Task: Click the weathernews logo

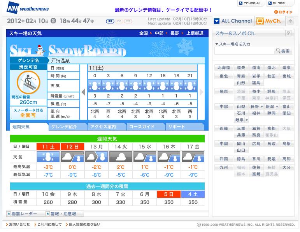Action: [28, 8]
